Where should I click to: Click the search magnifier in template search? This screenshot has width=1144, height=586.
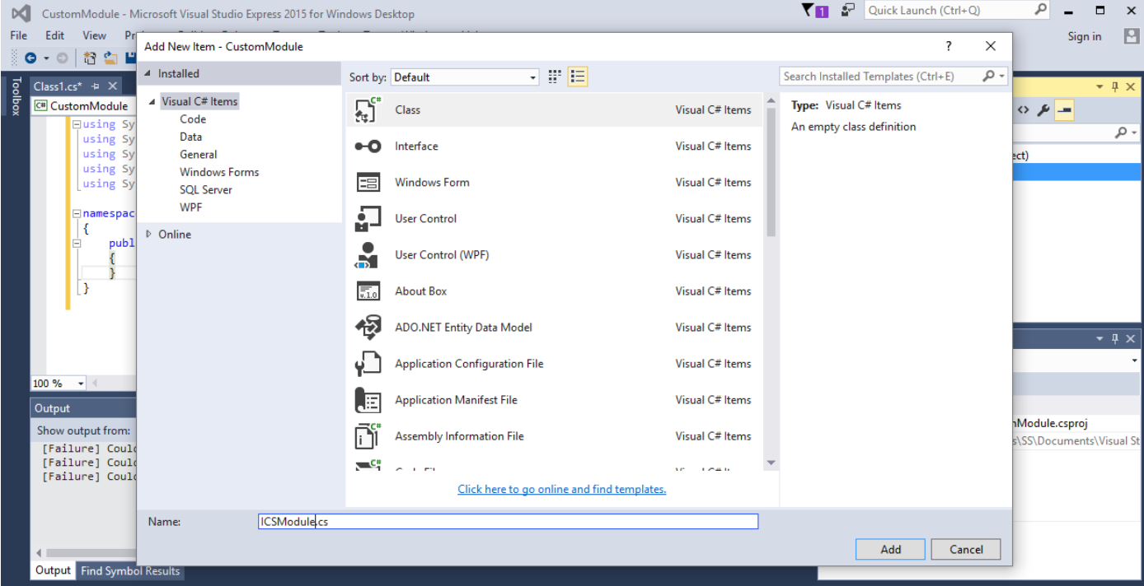pyautogui.click(x=988, y=76)
